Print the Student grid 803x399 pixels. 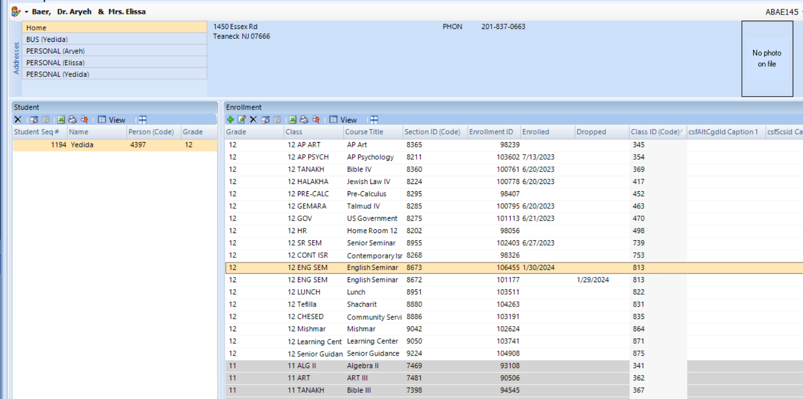click(72, 120)
